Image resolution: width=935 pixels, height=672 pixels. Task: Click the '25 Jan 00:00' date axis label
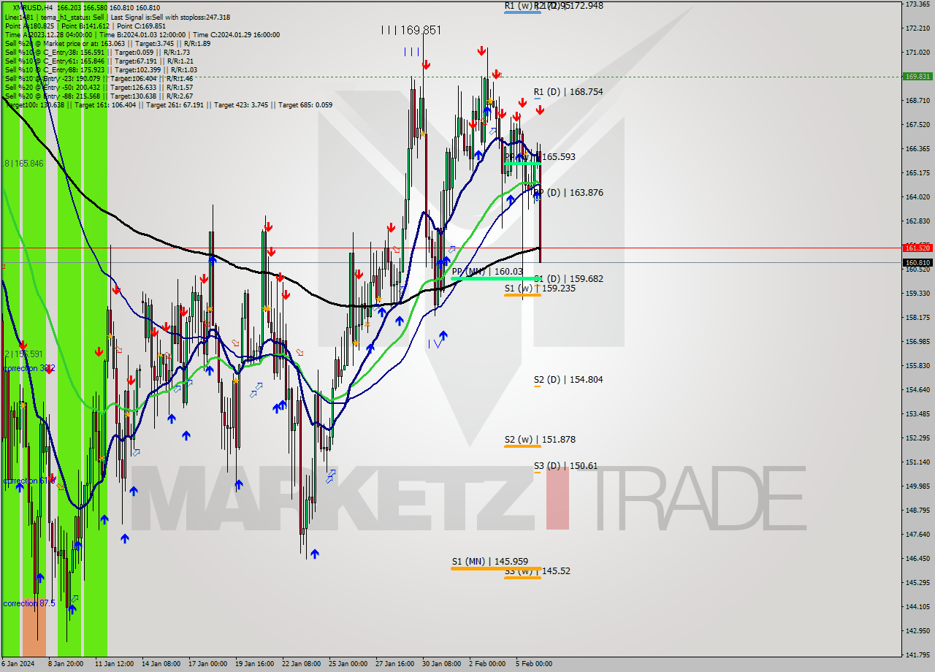tap(348, 664)
